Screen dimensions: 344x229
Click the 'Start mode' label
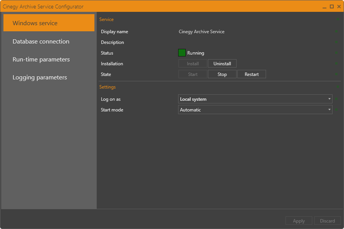pyautogui.click(x=112, y=110)
